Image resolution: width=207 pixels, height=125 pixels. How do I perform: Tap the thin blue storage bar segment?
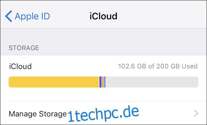[105, 82]
